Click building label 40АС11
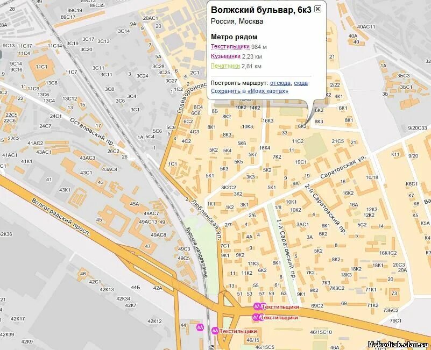 pyautogui.click(x=366, y=27)
